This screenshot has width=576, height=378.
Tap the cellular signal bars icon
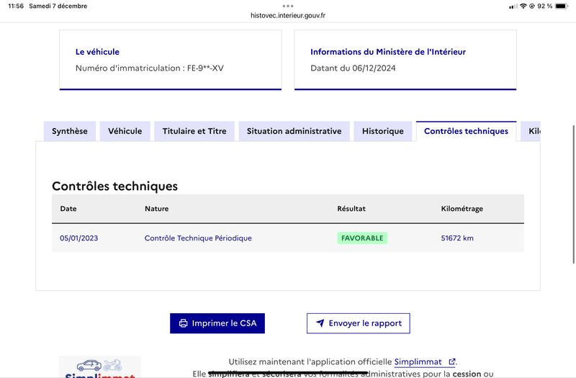click(513, 6)
